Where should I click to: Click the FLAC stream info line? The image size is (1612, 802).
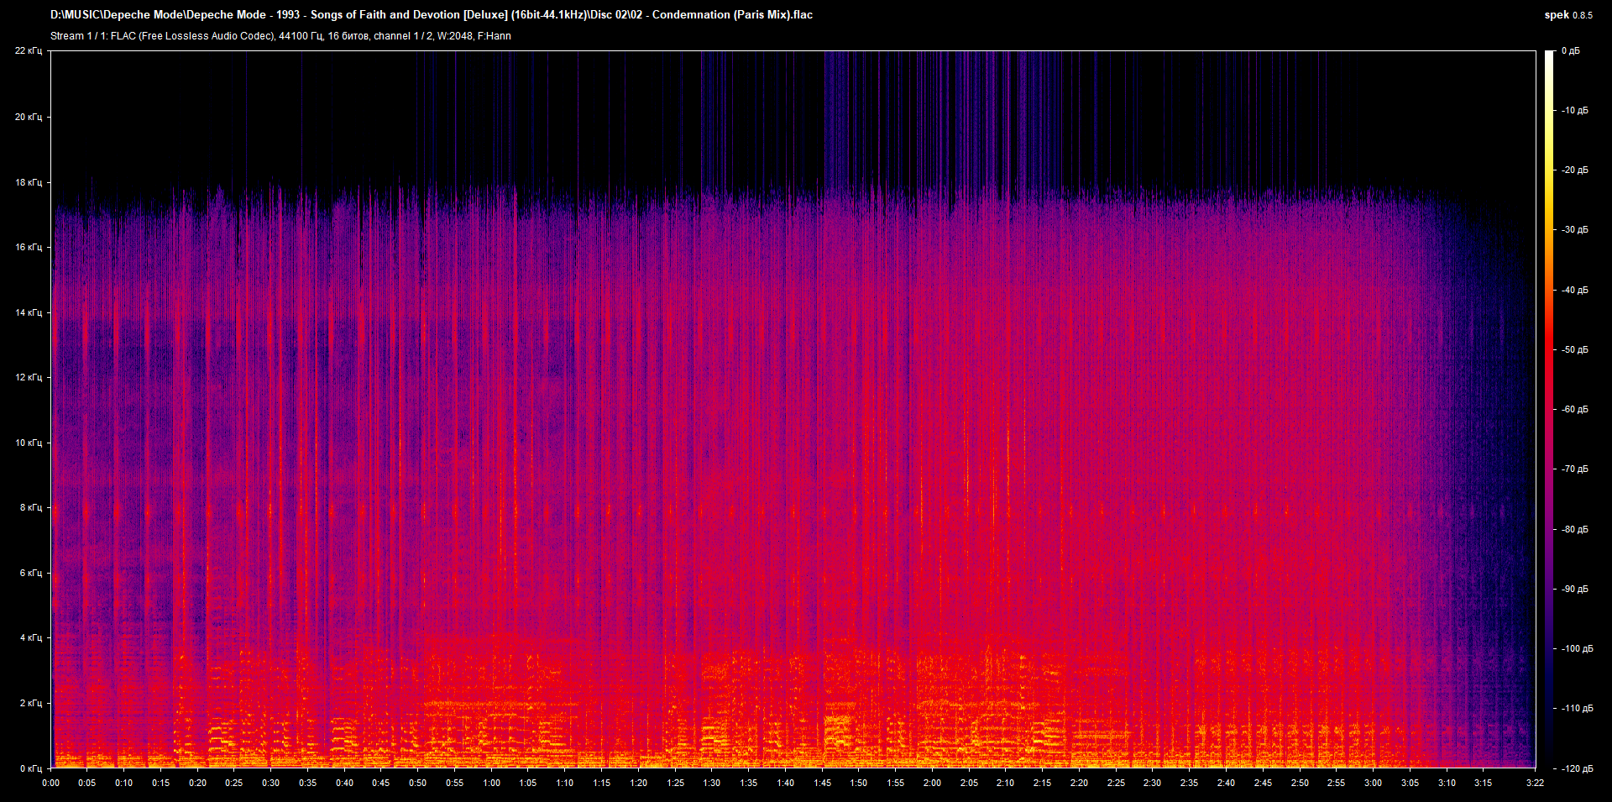click(x=280, y=36)
